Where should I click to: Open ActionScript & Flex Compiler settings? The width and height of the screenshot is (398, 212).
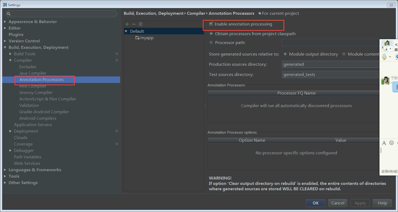[48, 99]
